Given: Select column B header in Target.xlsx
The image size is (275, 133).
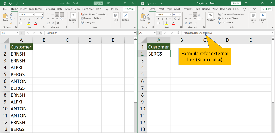Looking at the screenshot, I should [182, 40].
